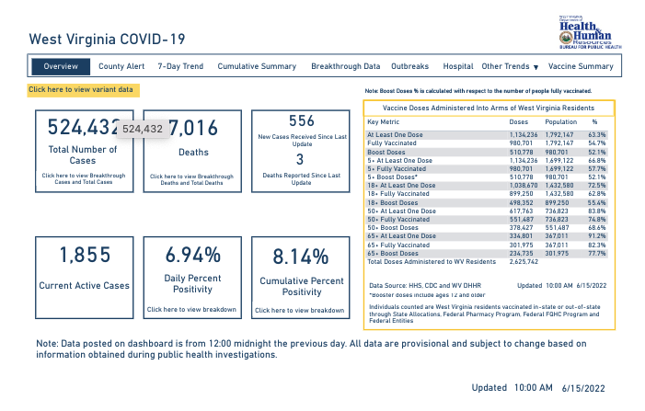Open the Vaccine Summary tab
Viewport: 645px width, 411px height.
tap(581, 67)
